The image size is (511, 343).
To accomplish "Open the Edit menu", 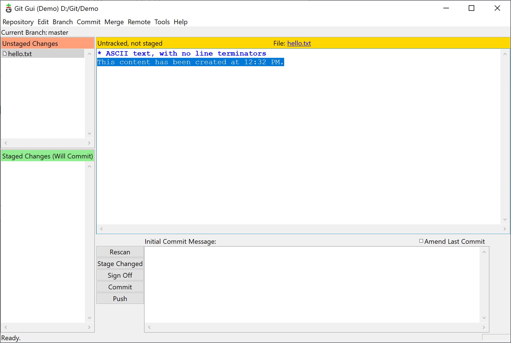I will point(43,22).
